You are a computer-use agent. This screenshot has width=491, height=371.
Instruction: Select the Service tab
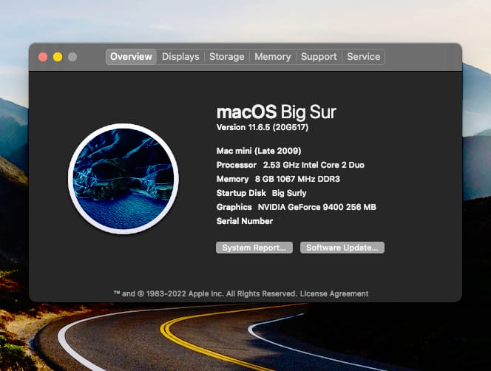tap(364, 57)
